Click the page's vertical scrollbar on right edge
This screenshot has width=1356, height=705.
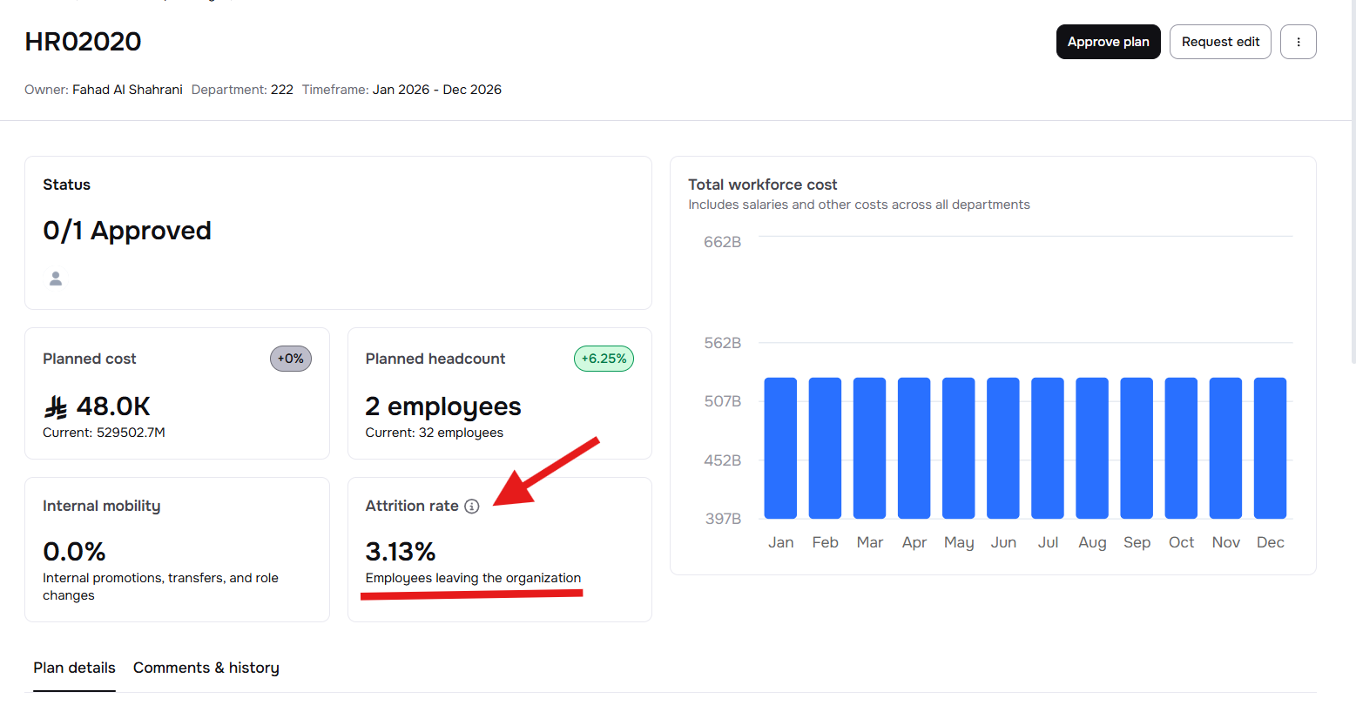[x=1351, y=174]
